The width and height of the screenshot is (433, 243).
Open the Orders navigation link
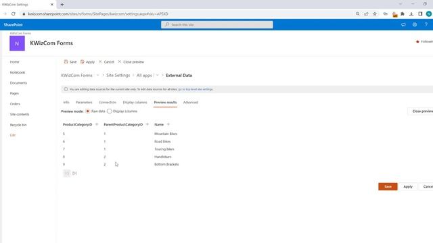coord(15,104)
